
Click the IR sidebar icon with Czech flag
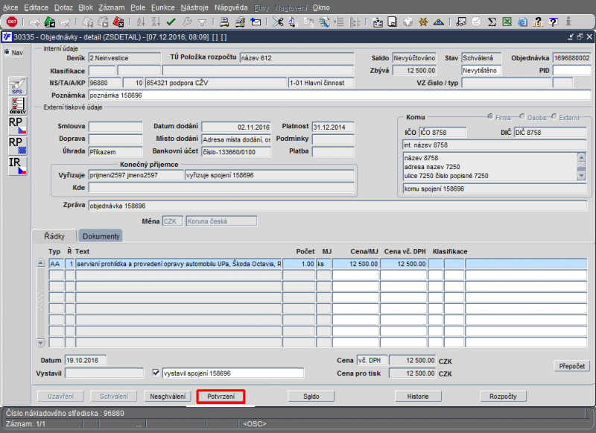(17, 165)
